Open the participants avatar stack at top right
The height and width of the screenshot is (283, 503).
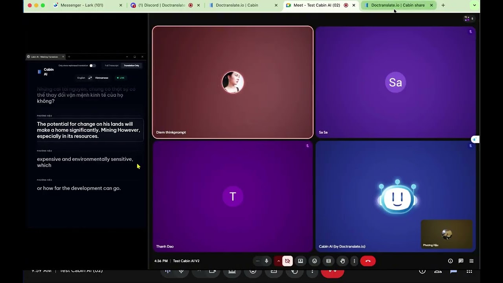point(469,18)
